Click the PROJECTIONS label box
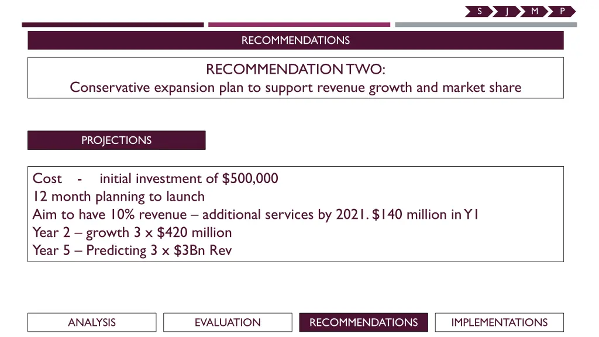 click(x=116, y=140)
